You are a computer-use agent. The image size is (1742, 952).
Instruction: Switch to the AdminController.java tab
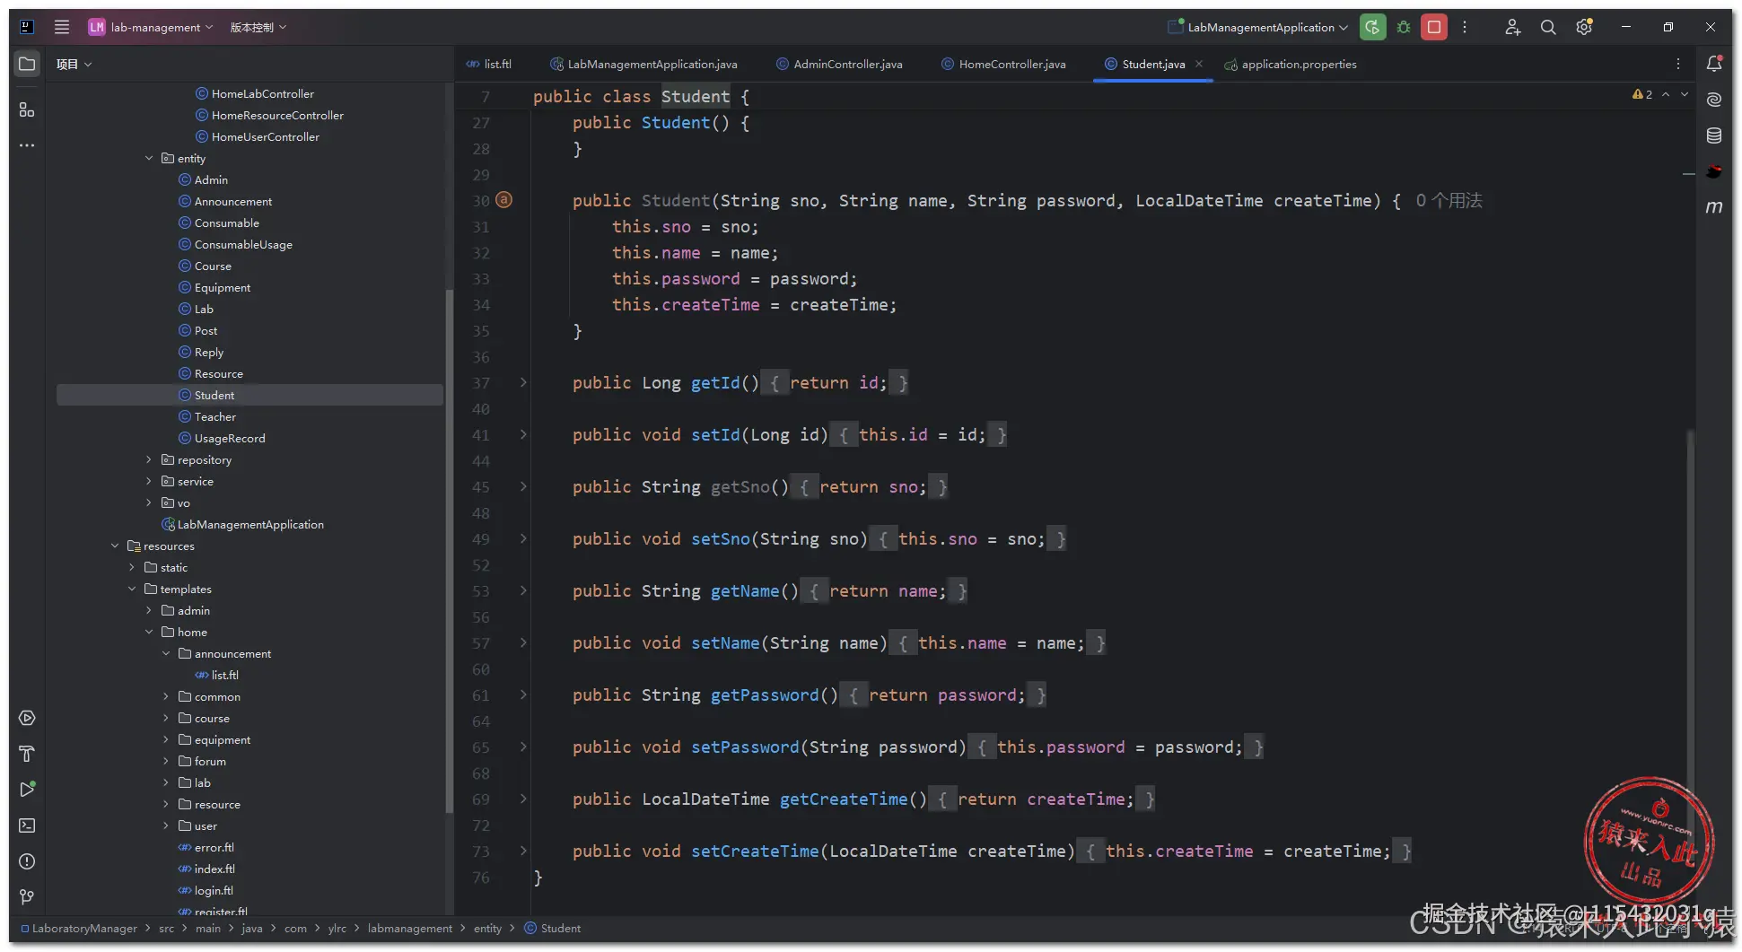840,64
